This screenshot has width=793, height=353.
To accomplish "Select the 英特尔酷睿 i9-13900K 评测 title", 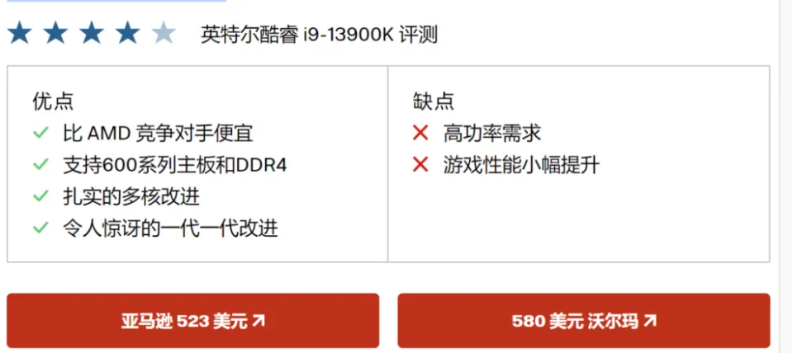I will pyautogui.click(x=319, y=35).
